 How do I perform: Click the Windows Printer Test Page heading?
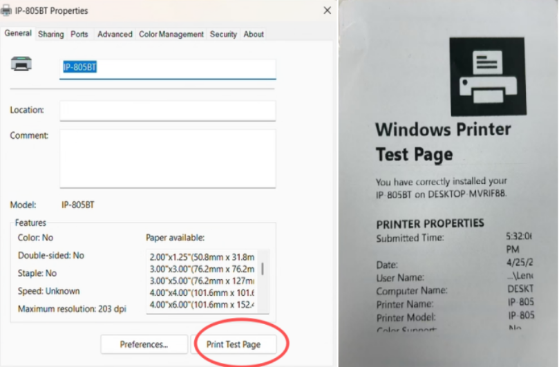[x=443, y=142]
